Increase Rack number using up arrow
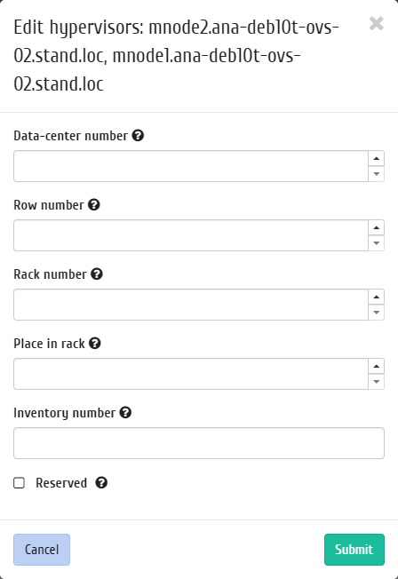The width and height of the screenshot is (398, 579). [376, 297]
